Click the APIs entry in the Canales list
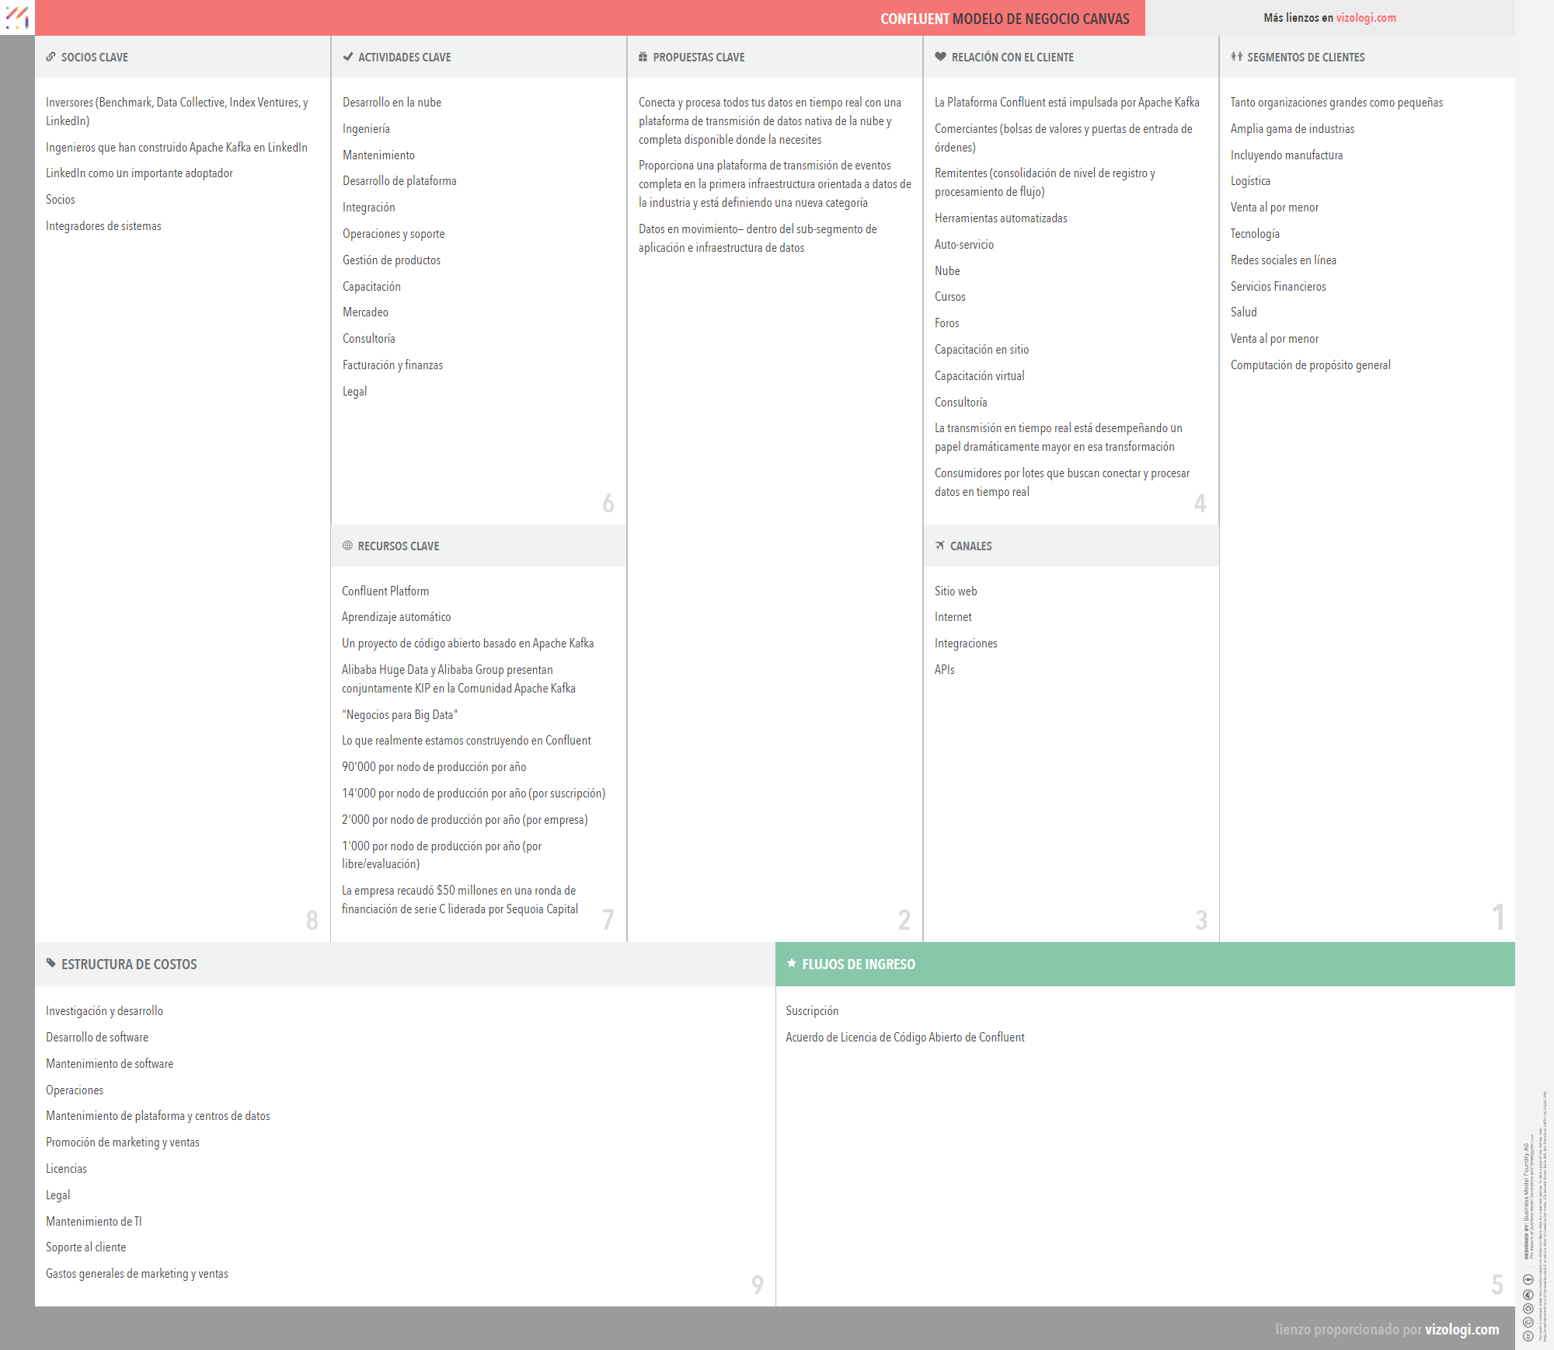 [945, 669]
